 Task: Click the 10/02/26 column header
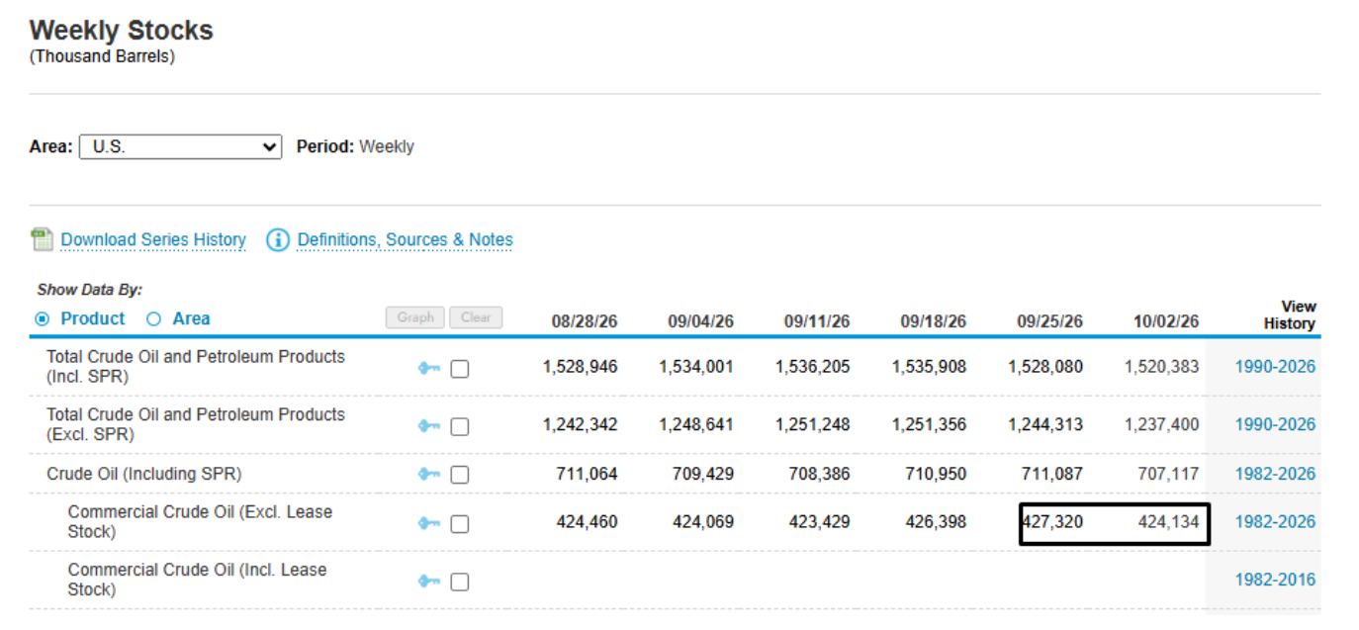tap(1166, 321)
